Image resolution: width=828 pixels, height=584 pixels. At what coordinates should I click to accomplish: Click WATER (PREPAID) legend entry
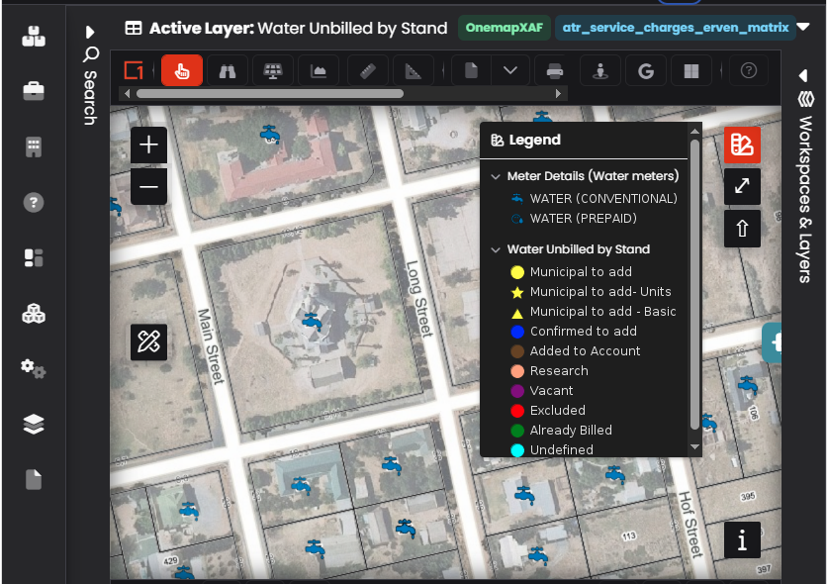click(574, 219)
